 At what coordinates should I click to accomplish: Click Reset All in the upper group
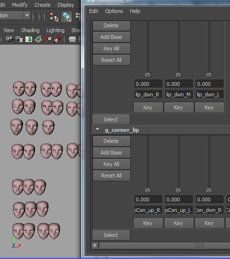pyautogui.click(x=112, y=60)
